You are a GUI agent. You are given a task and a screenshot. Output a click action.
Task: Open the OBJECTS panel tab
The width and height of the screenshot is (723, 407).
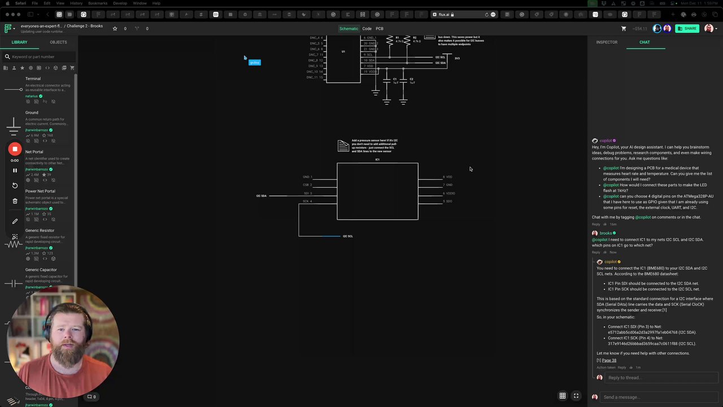[x=58, y=42]
